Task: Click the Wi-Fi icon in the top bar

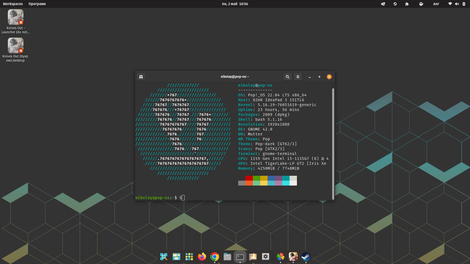Action: (x=450, y=4)
